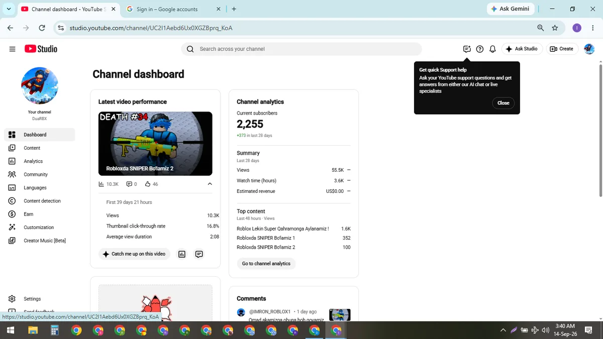This screenshot has height=339, width=603.
Task: Select the Channel dashboard browser tab
Action: coord(68,9)
